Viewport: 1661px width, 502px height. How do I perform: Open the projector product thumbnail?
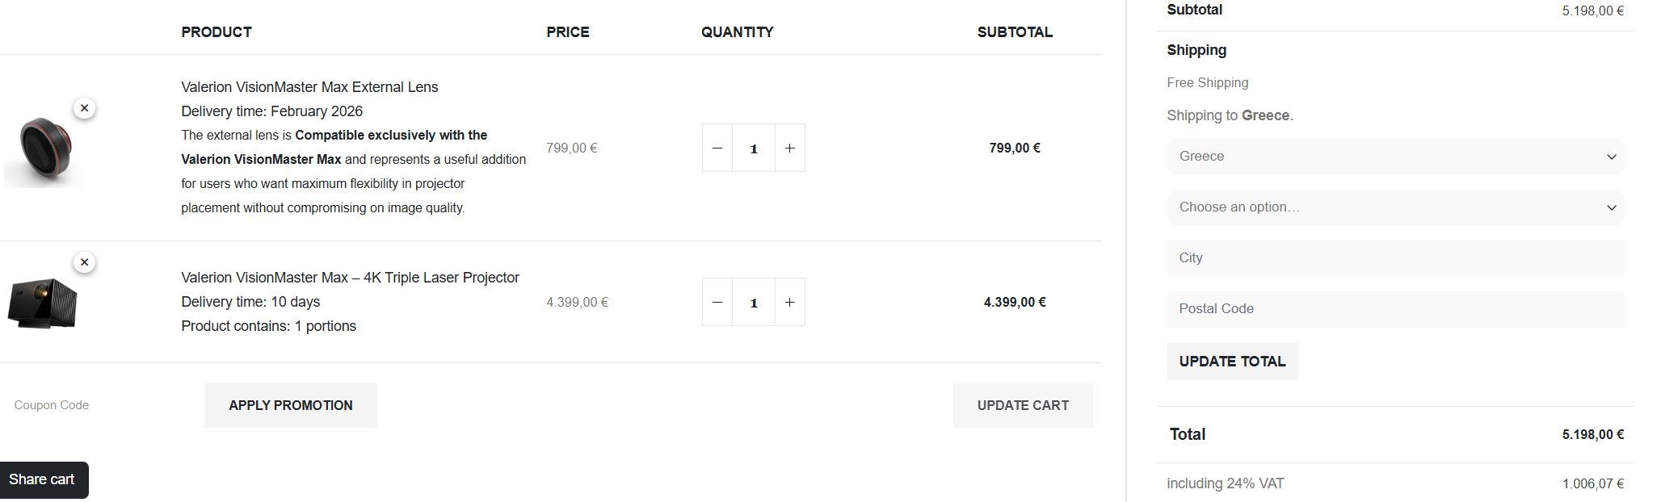(x=42, y=303)
